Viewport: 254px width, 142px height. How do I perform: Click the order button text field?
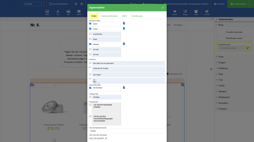coord(127,131)
